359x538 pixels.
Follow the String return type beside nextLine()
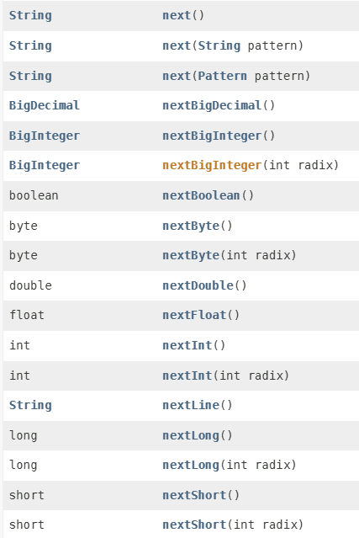(30, 405)
